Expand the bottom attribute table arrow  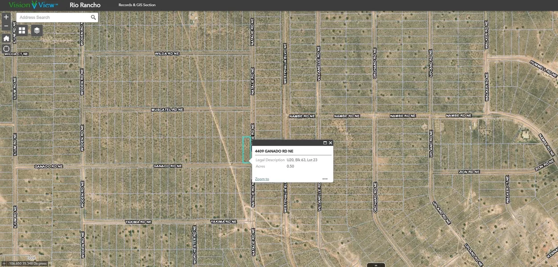tap(376, 265)
